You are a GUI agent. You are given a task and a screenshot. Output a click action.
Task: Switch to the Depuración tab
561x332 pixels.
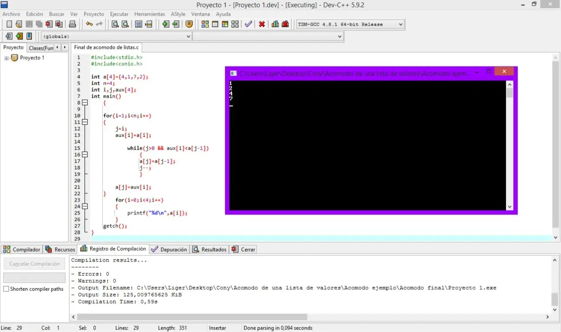[169, 250]
